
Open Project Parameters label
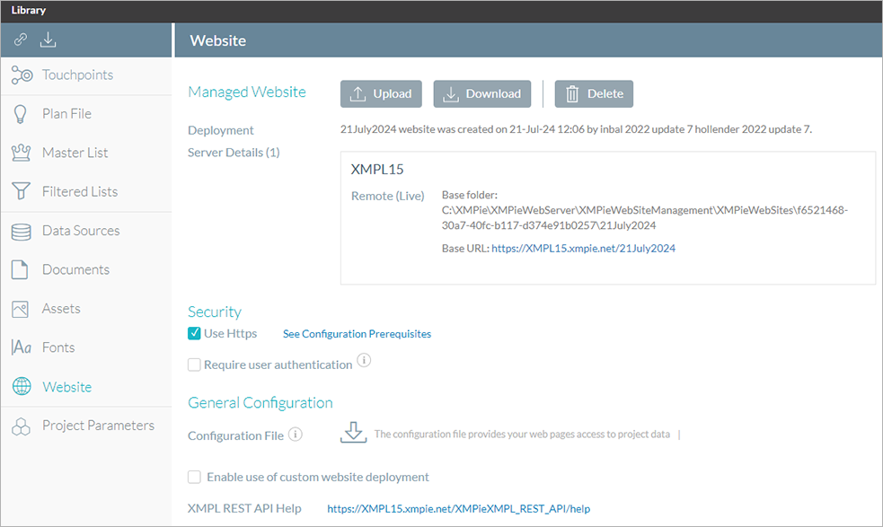click(x=99, y=425)
